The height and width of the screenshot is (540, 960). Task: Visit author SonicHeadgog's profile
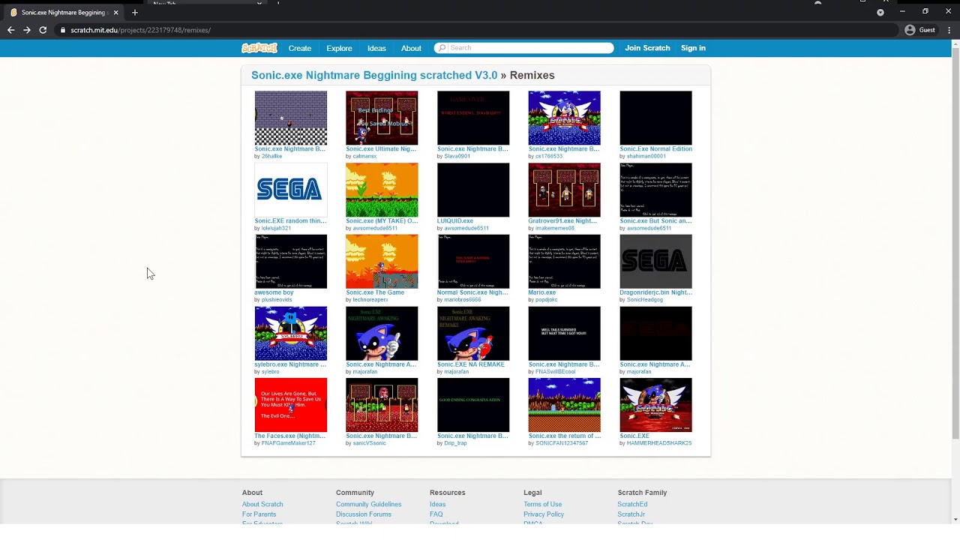pyautogui.click(x=645, y=300)
